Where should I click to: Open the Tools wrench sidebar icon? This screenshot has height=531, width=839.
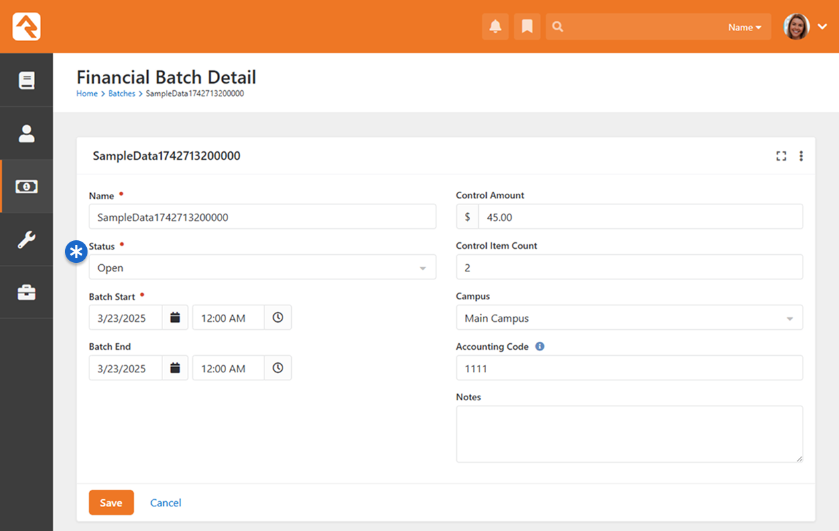click(x=27, y=240)
